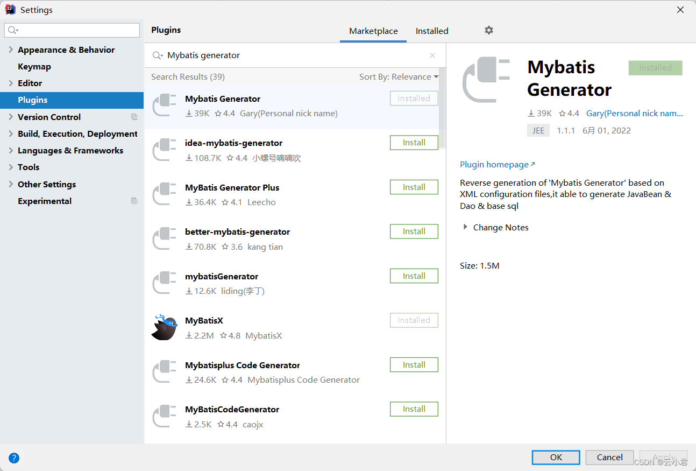Click project-level icon beside Experimental

(134, 201)
